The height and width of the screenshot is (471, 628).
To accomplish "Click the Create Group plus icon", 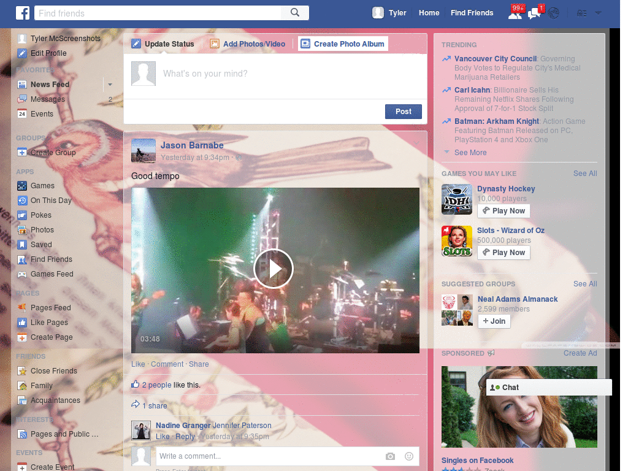I will (22, 153).
